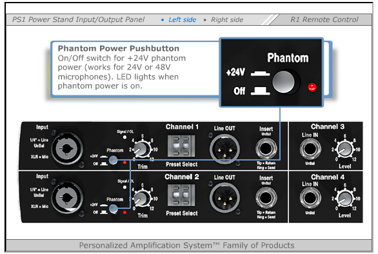Screen dimensions: 378x254
Task: Click the red phantom LED in callout
Action: click(x=312, y=87)
